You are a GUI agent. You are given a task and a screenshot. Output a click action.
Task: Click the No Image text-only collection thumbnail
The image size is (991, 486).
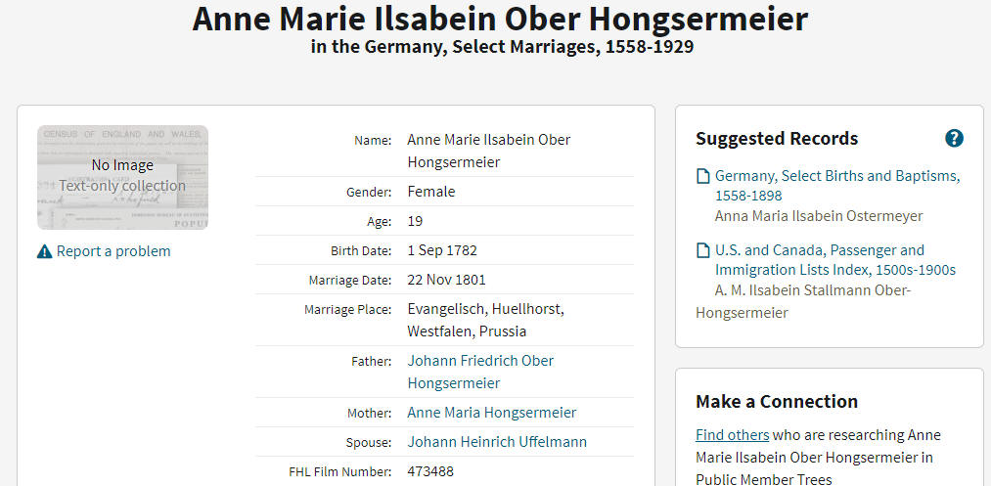point(122,177)
